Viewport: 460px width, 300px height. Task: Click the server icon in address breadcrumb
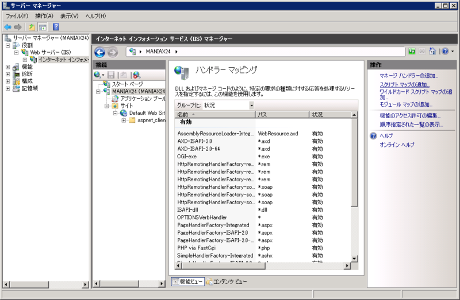[x=133, y=52]
